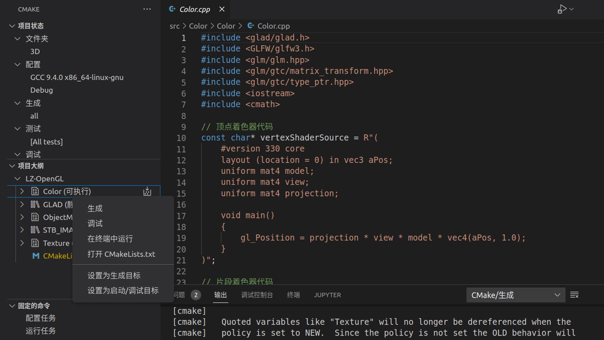Image resolution: width=604 pixels, height=340 pixels.
Task: Click GLAD static library icon
Action: click(35, 204)
